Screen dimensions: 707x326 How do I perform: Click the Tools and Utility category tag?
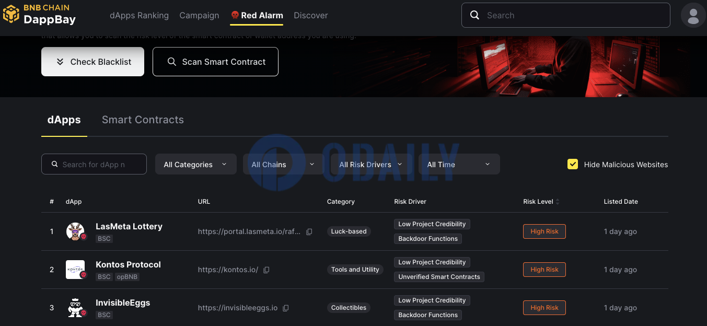(x=355, y=270)
